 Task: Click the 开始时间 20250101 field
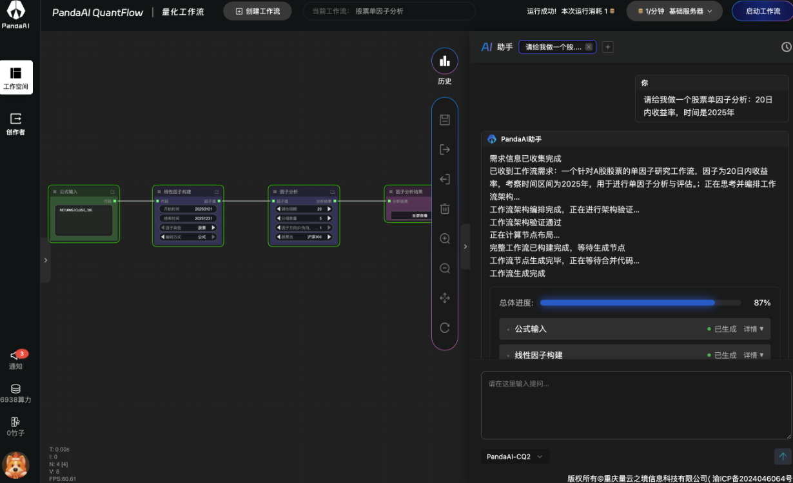pyautogui.click(x=188, y=209)
